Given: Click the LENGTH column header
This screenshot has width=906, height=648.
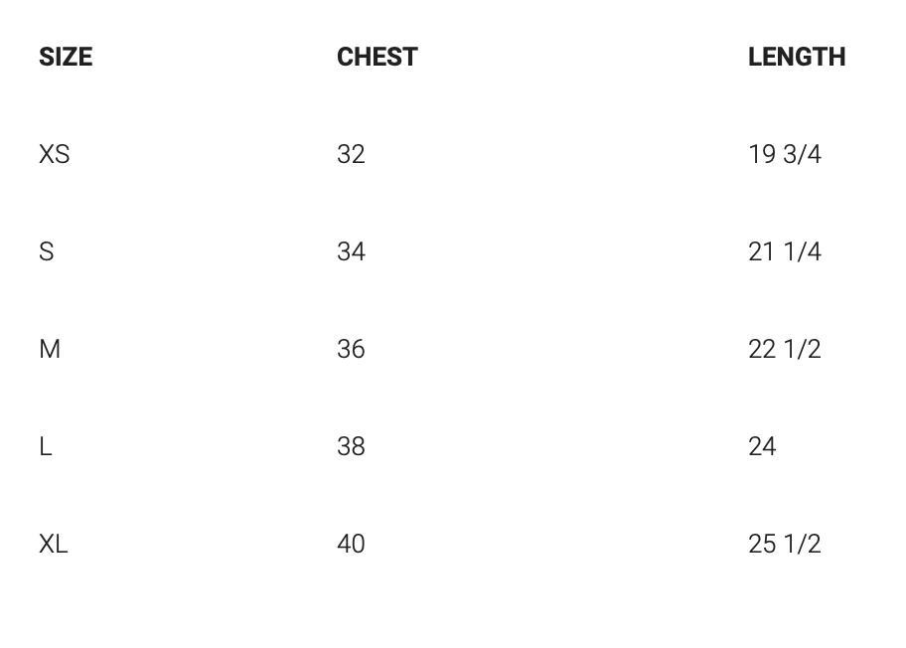Looking at the screenshot, I should [x=797, y=58].
